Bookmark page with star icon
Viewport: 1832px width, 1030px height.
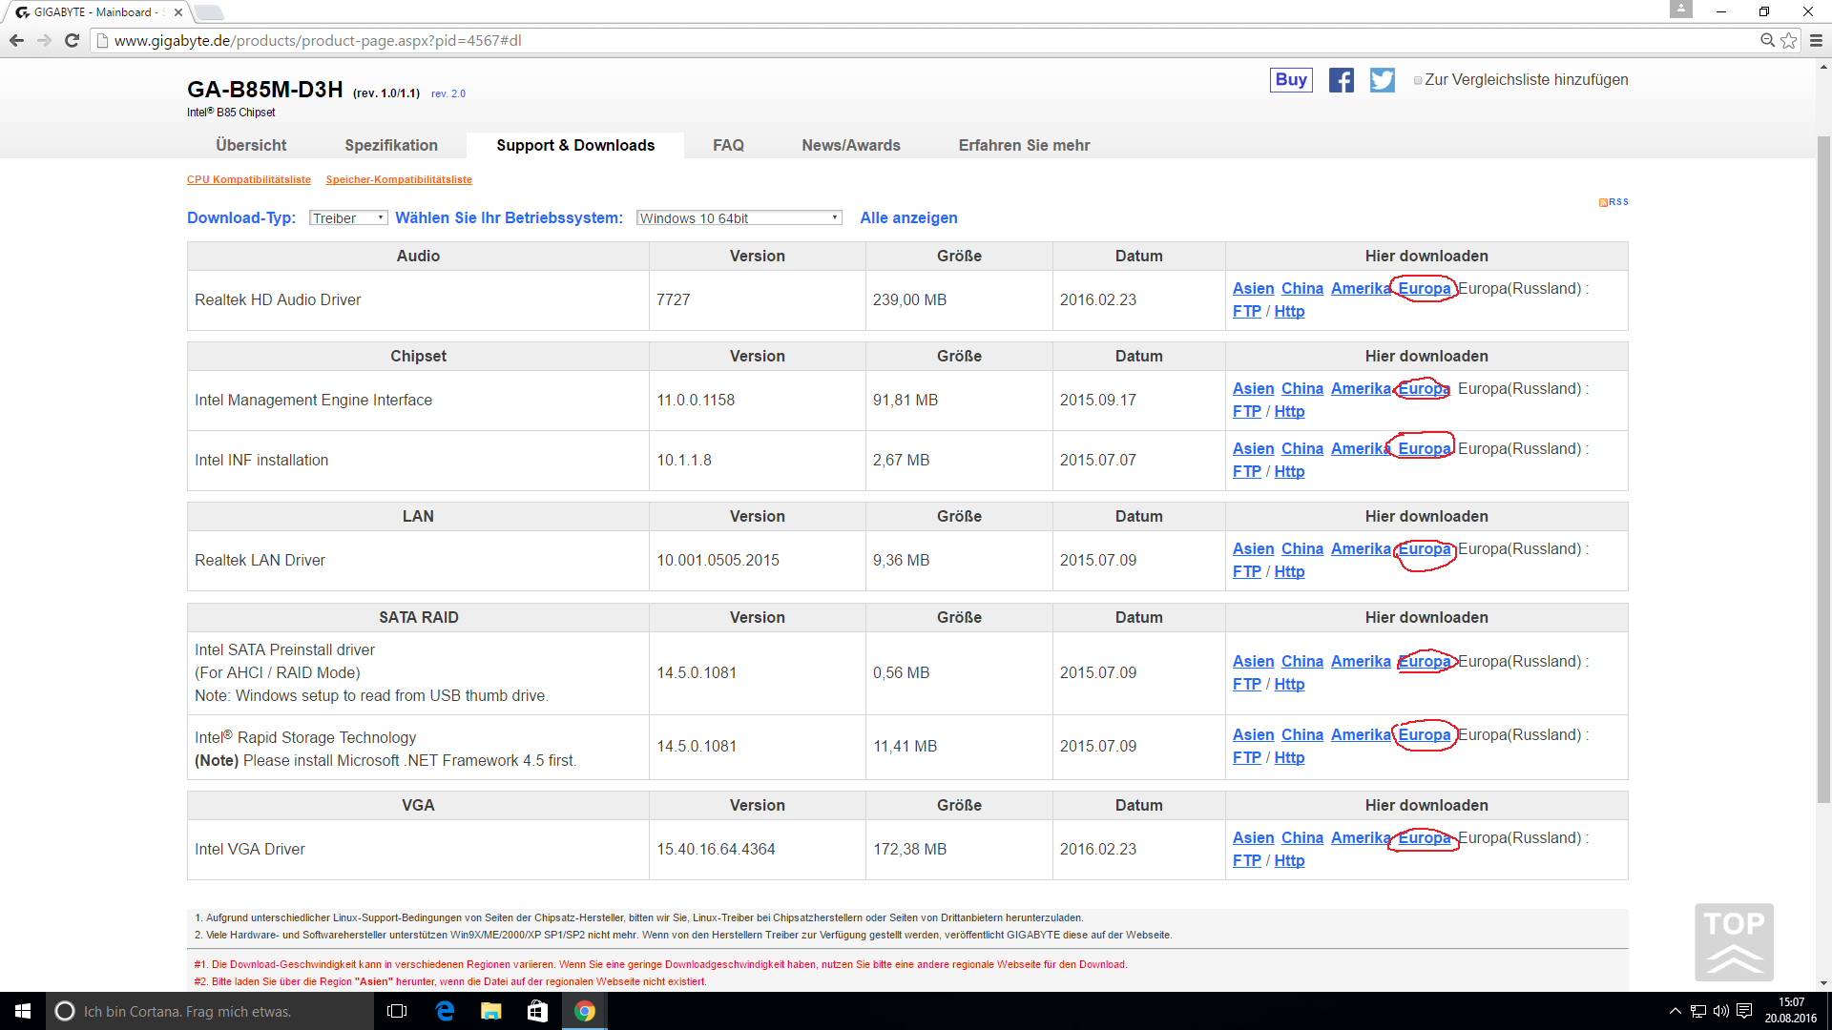pos(1789,40)
